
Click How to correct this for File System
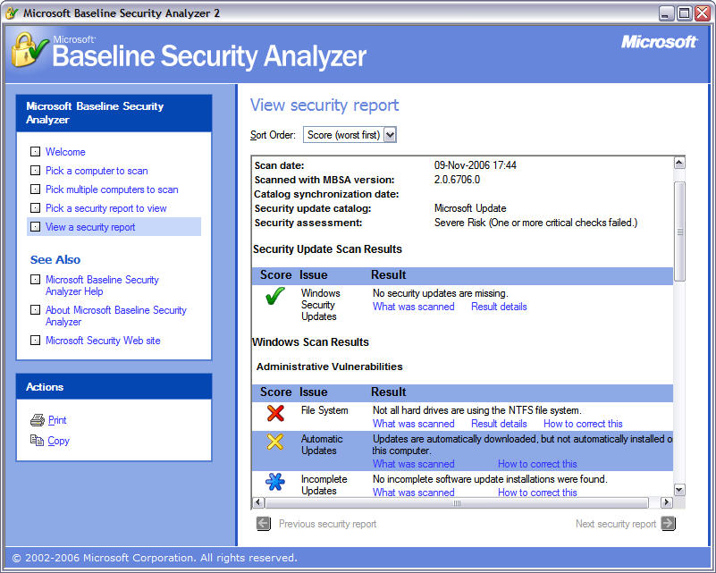click(583, 424)
